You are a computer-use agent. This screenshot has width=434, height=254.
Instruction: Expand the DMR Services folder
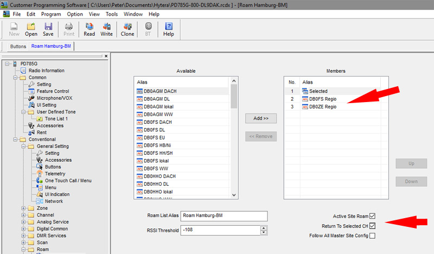(23, 236)
